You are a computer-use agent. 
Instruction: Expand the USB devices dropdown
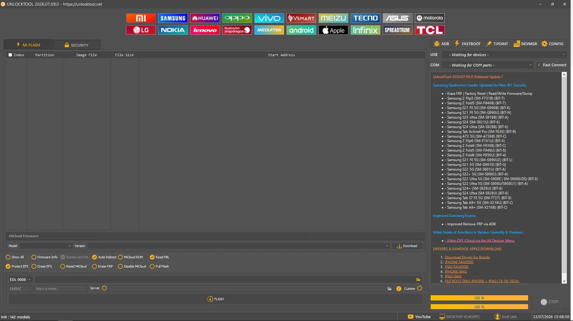[505, 54]
